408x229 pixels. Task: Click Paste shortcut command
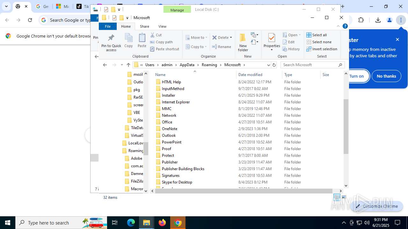pos(164,49)
